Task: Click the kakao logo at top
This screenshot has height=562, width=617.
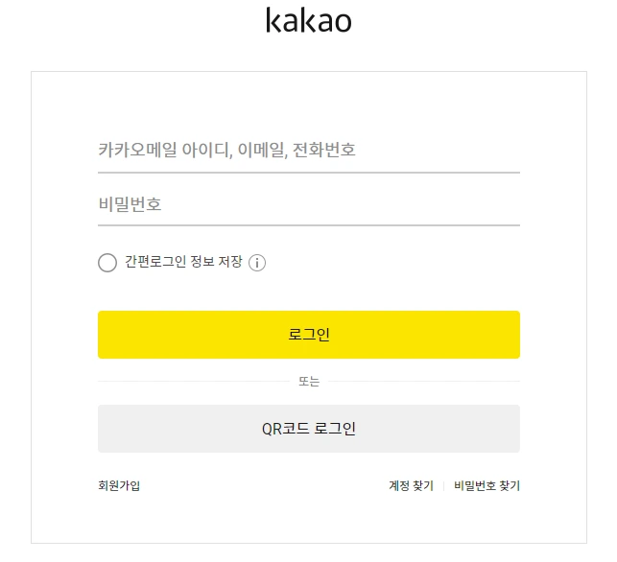Action: point(308,20)
